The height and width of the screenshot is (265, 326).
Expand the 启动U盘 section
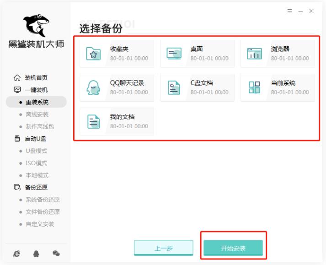point(36,139)
